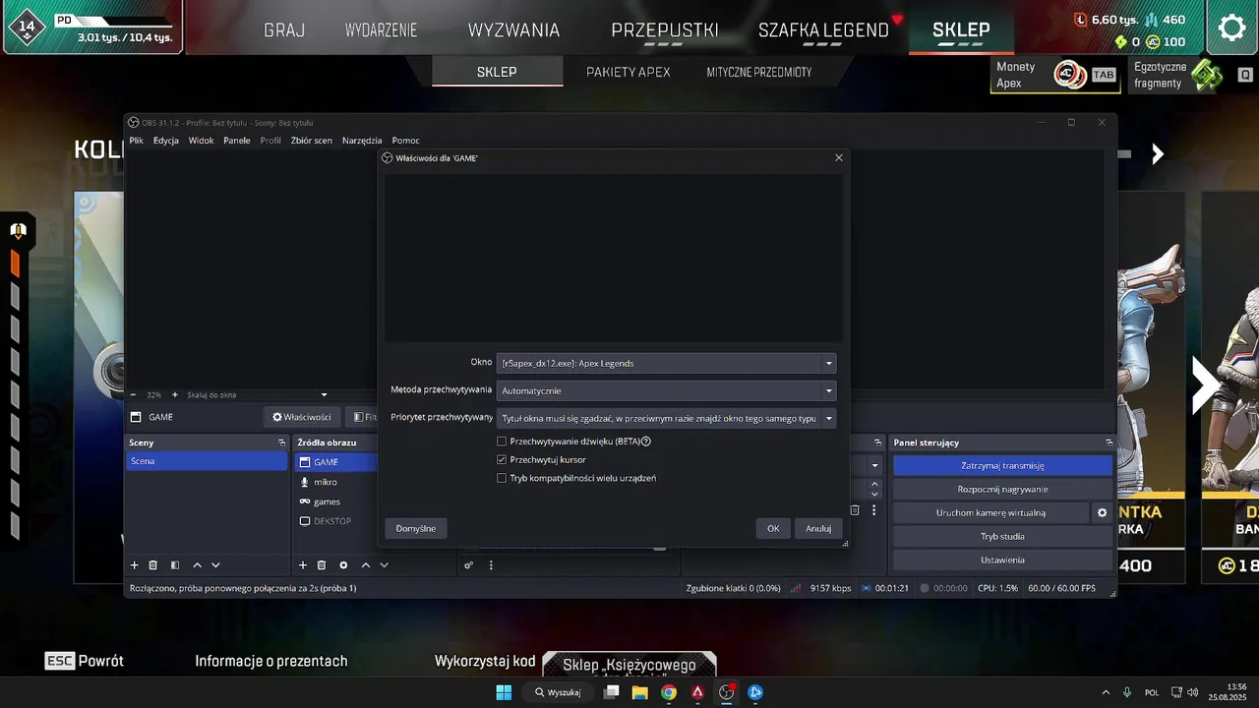Remove source with trash icon in Źródła obrazu
Image resolution: width=1259 pixels, height=708 pixels.
[322, 565]
